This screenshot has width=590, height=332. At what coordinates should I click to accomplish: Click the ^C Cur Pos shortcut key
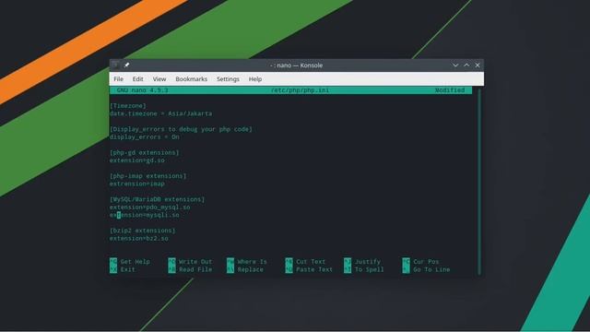[x=406, y=261]
